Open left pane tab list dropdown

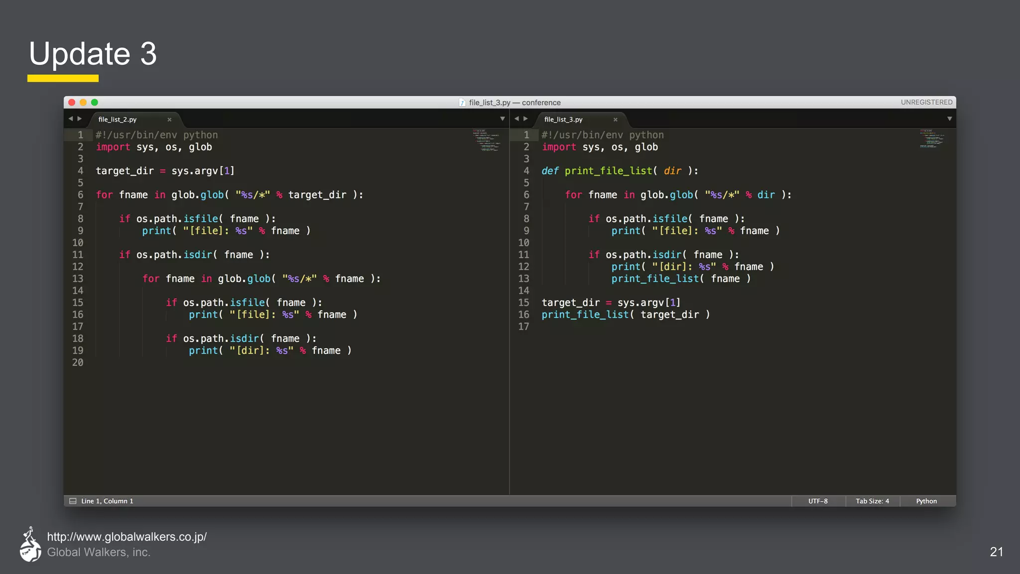pyautogui.click(x=502, y=119)
